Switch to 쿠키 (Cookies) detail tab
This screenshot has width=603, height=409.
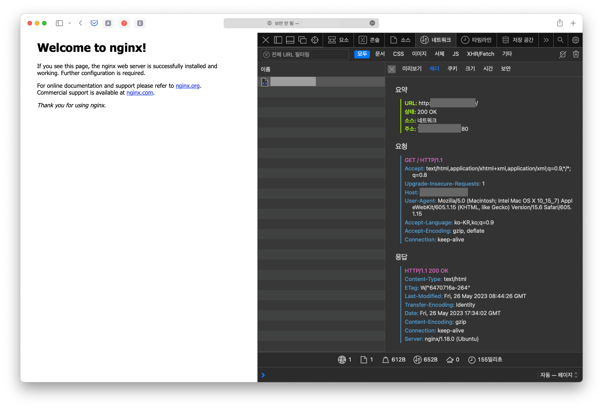452,69
